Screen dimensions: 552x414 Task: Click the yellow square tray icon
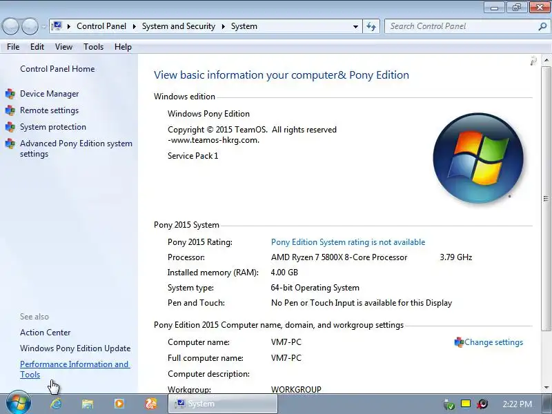466,404
